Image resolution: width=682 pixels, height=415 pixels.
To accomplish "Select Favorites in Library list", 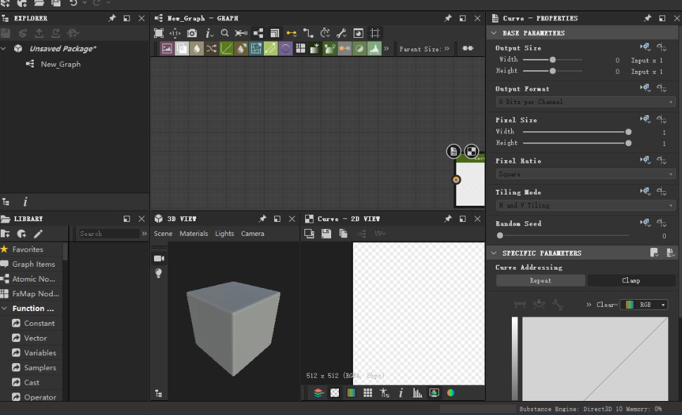I will 27,249.
